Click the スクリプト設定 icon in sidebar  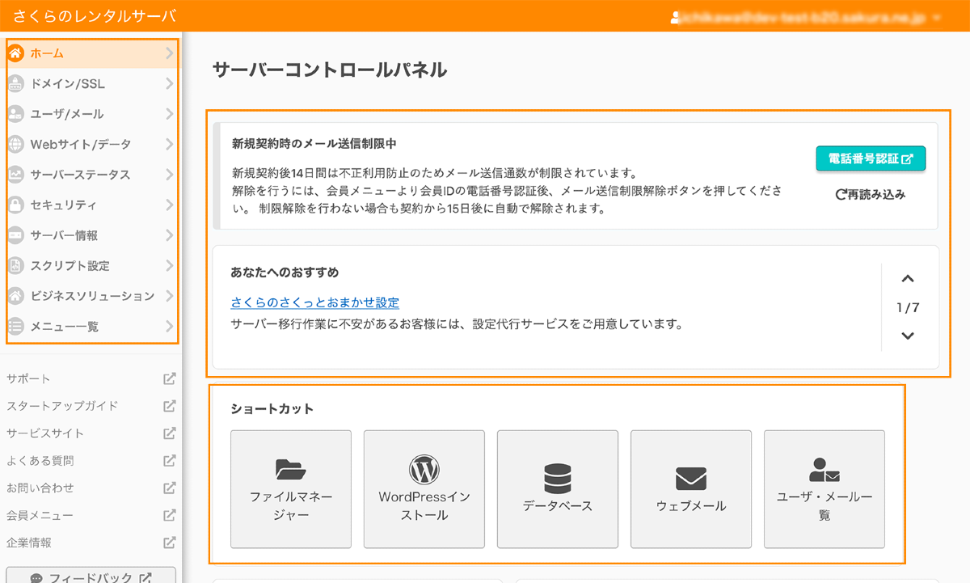(16, 265)
